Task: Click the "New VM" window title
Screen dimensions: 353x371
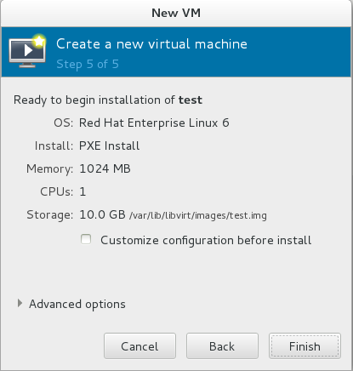Action: tap(176, 13)
